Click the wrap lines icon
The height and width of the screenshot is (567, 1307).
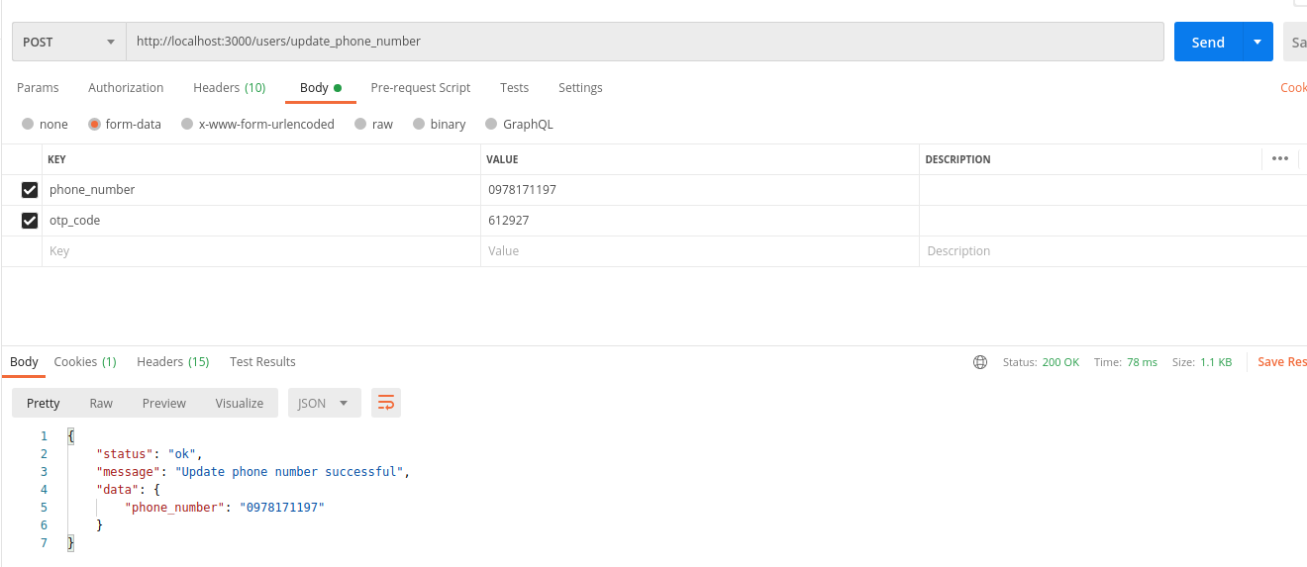(386, 403)
